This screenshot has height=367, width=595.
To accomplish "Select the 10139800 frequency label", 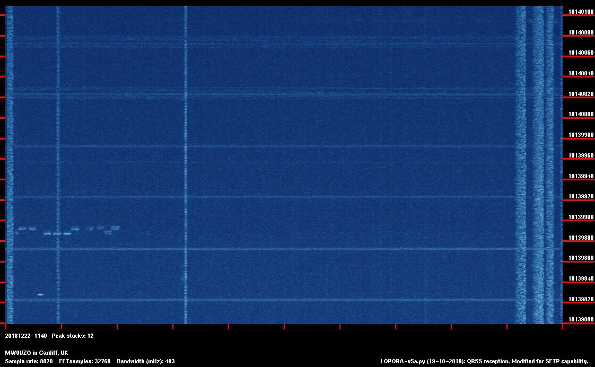I will coord(581,320).
